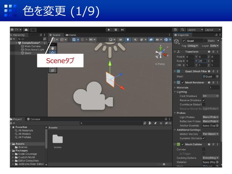
Task: Disable the Dynamic Occlusion checkbox
Action: [x=204, y=138]
